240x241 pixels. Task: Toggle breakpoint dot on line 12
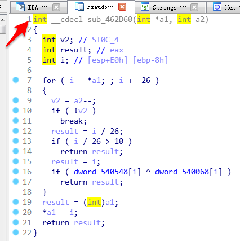coord(16,130)
